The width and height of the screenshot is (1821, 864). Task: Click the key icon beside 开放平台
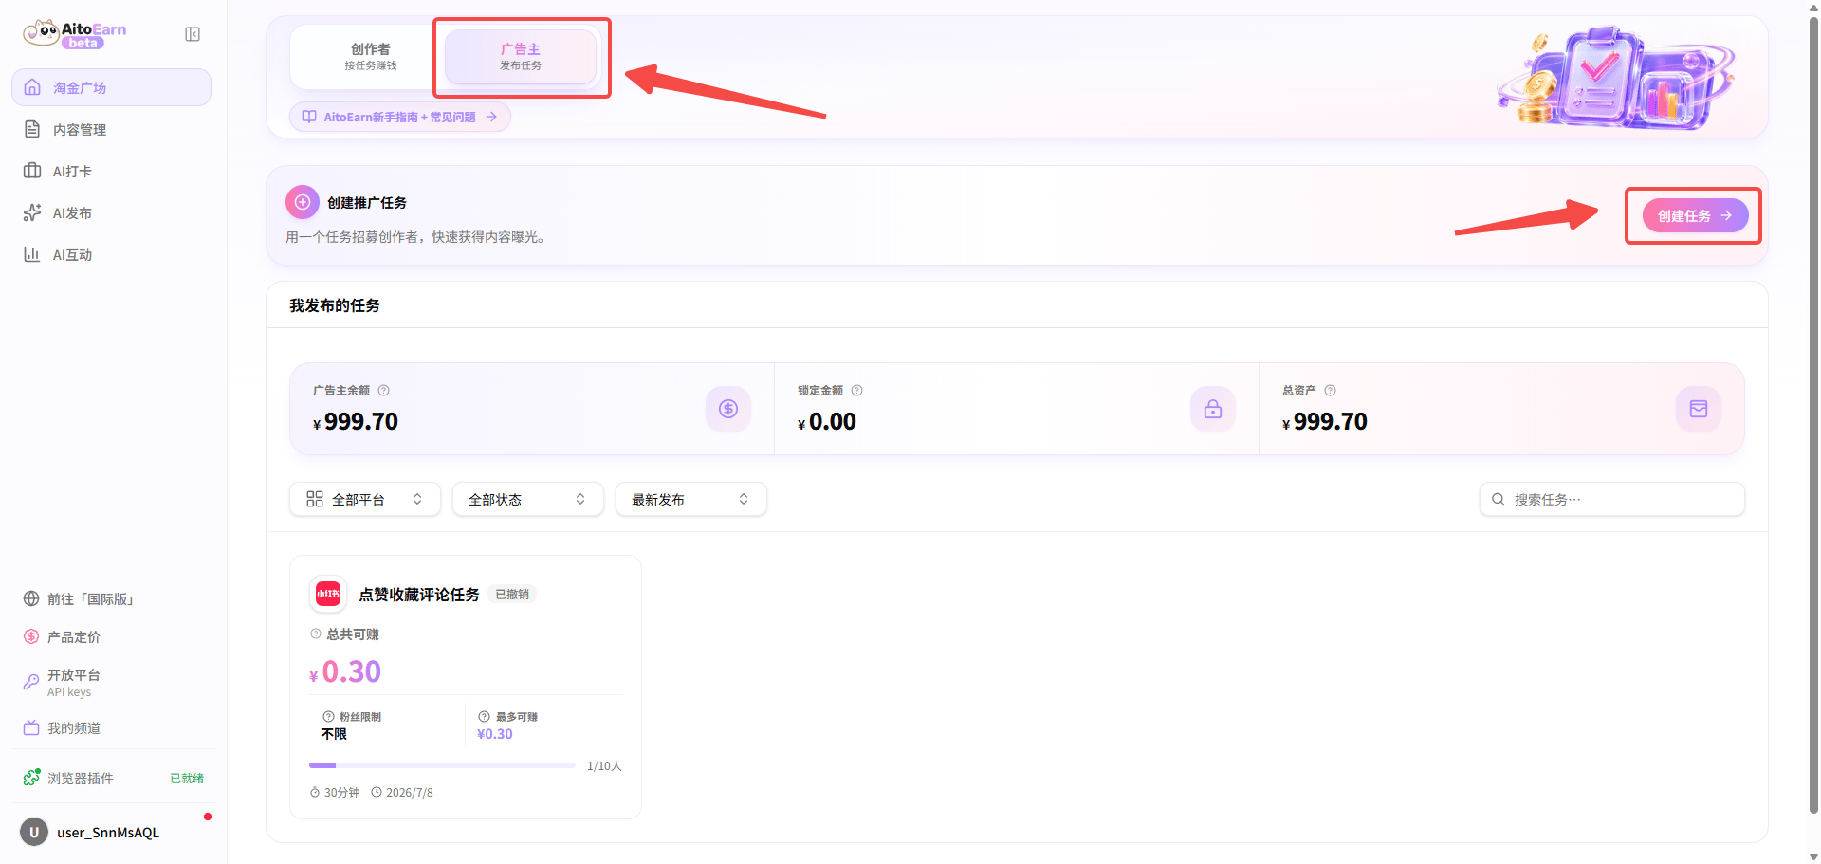31,682
